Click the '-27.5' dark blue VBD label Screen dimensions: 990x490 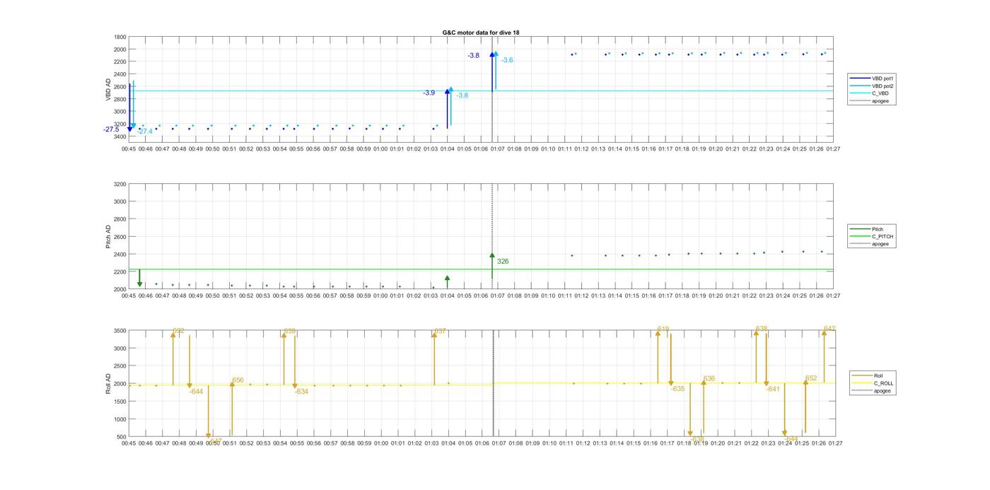point(111,129)
